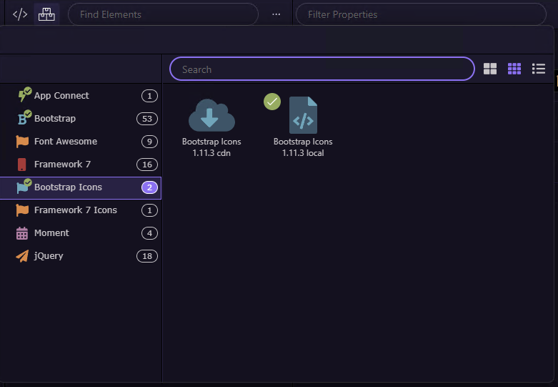Image resolution: width=558 pixels, height=387 pixels.
Task: Switch to list view
Action: 539,69
